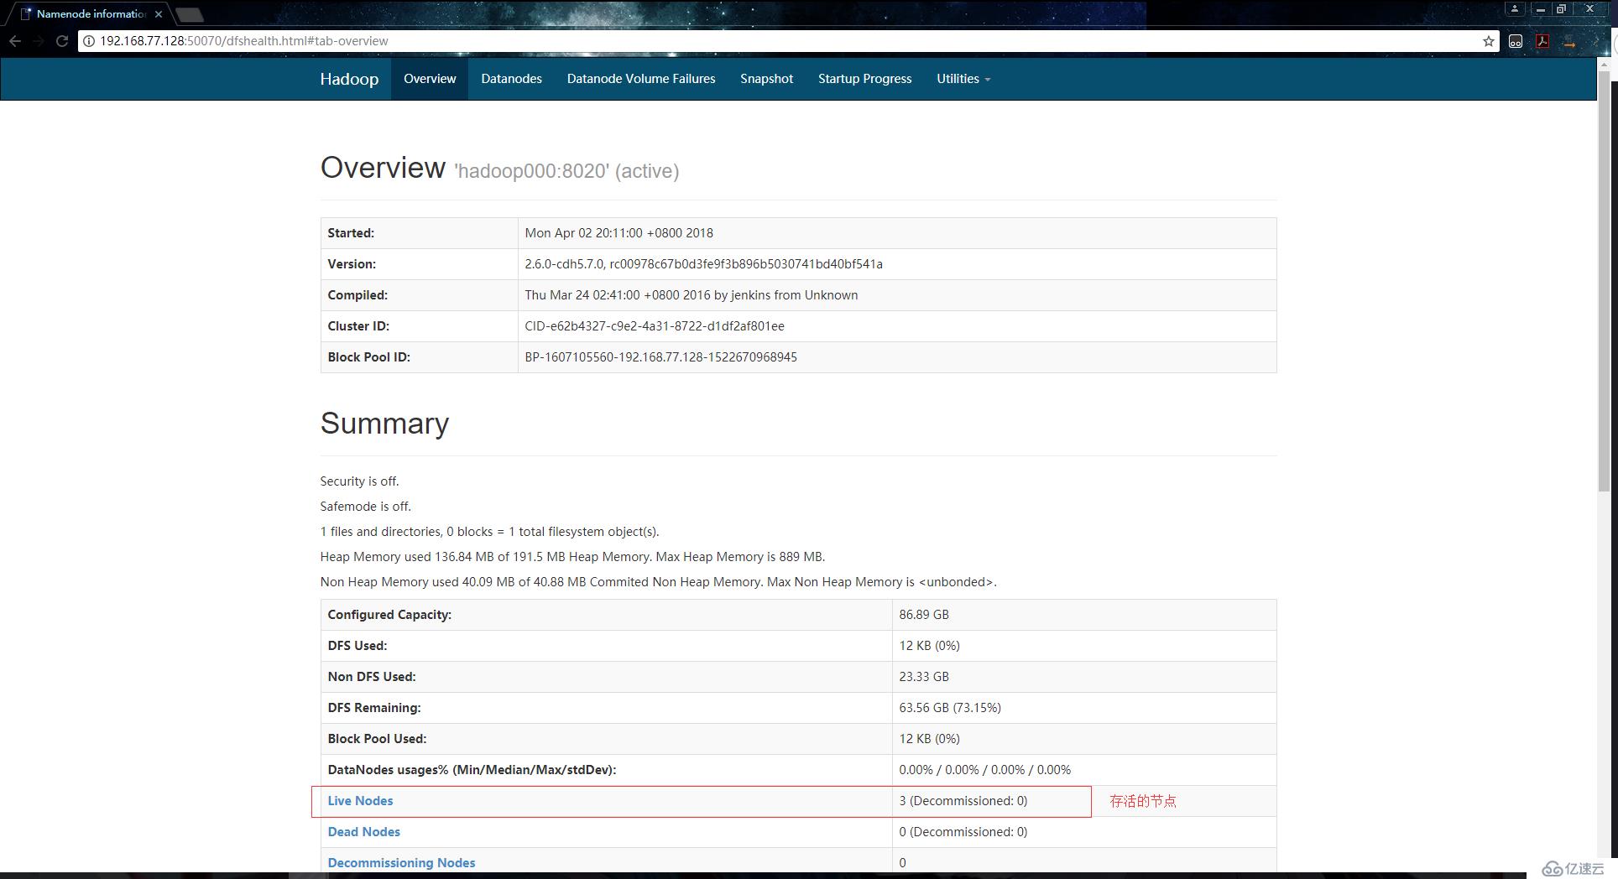Select the Block Pool ID value
The width and height of the screenshot is (1618, 879).
pos(660,357)
